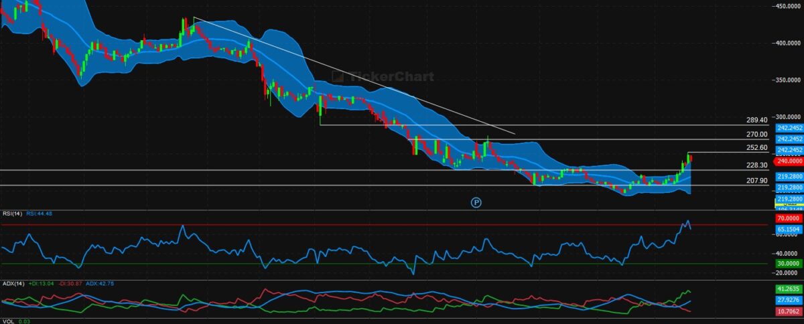Click the circled P marker on chart
Viewport: 804px width, 324px height.
476,201
